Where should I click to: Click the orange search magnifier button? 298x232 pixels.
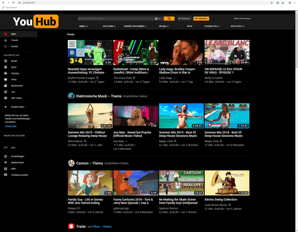[x=169, y=19]
